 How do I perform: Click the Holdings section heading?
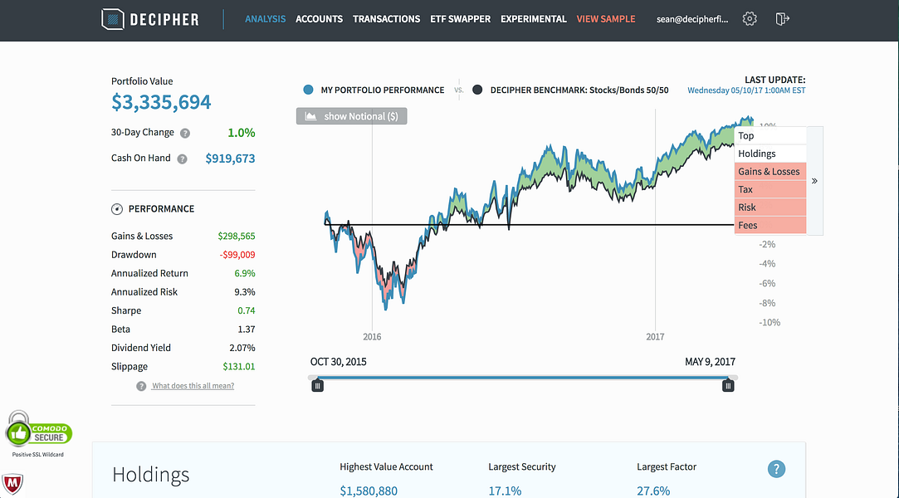click(151, 475)
